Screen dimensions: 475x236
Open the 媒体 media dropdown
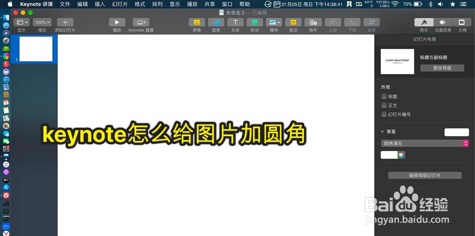coord(274,22)
